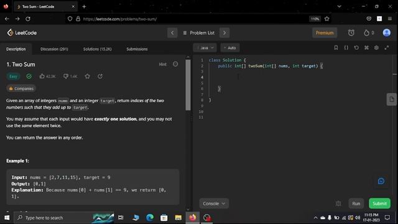The height and width of the screenshot is (224, 398).
Task: Click the streak fire icon
Action: 366,33
